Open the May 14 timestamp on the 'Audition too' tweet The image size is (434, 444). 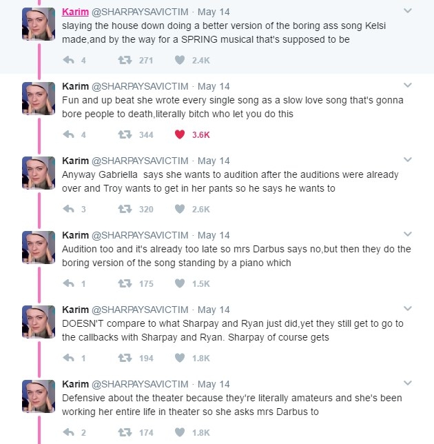point(214,235)
